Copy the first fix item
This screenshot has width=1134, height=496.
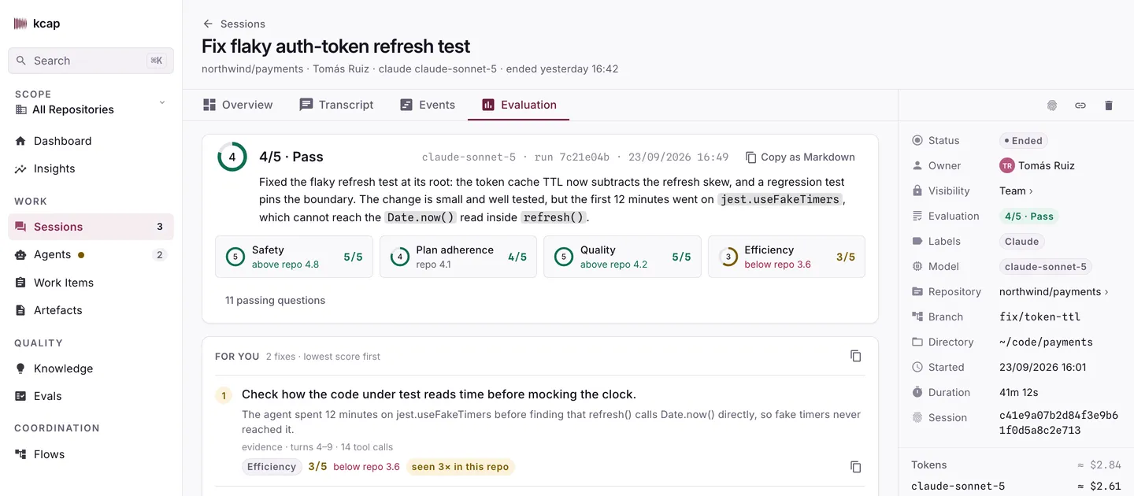pyautogui.click(x=856, y=467)
